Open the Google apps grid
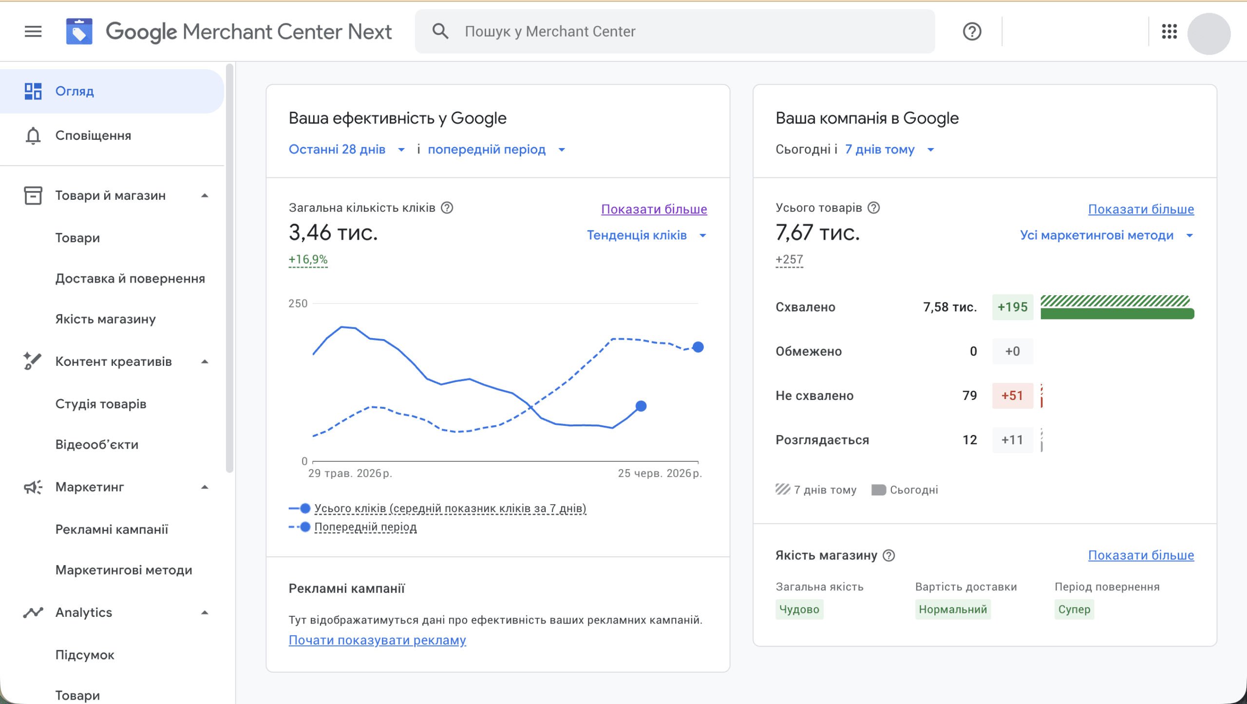 coord(1169,32)
